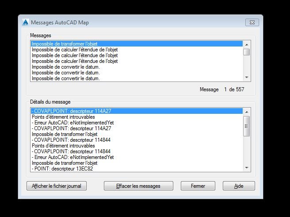Image resolution: width=290 pixels, height=217 pixels.
Task: Select "Impossible de transformer l'objet" above POINT descripteur 13EC82
Action: tap(137, 163)
